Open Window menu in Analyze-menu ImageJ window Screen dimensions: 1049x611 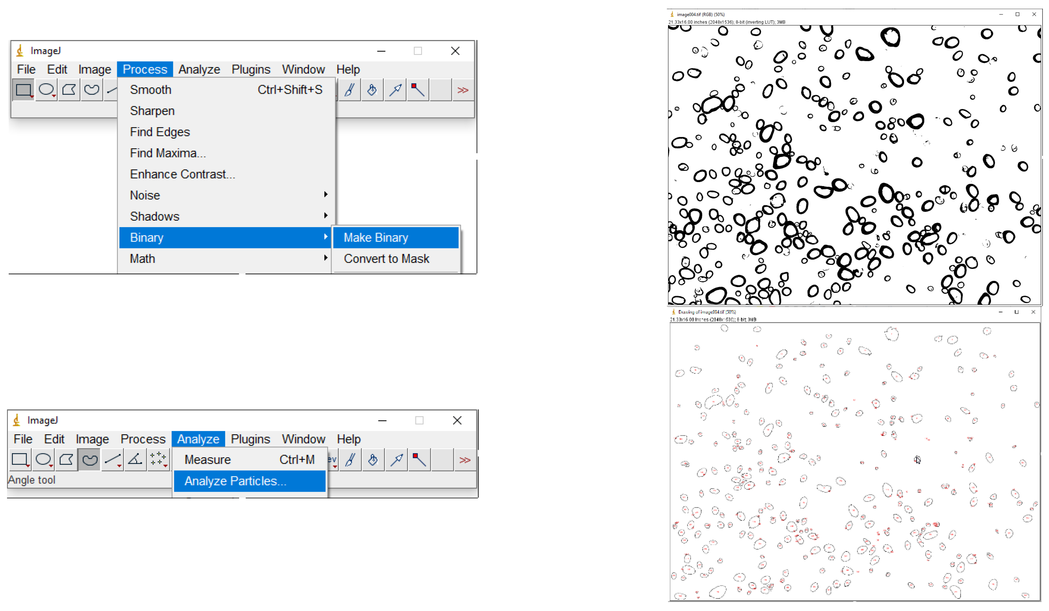pyautogui.click(x=304, y=439)
